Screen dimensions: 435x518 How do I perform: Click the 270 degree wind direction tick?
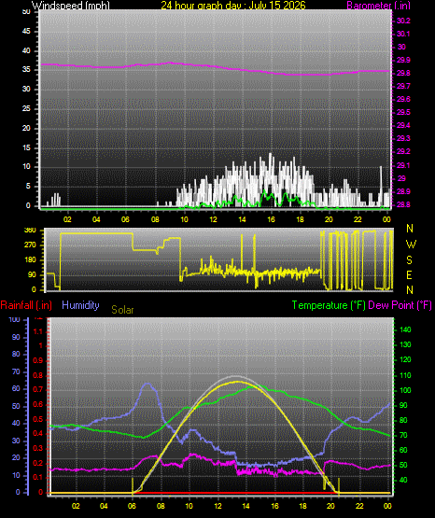click(x=30, y=245)
